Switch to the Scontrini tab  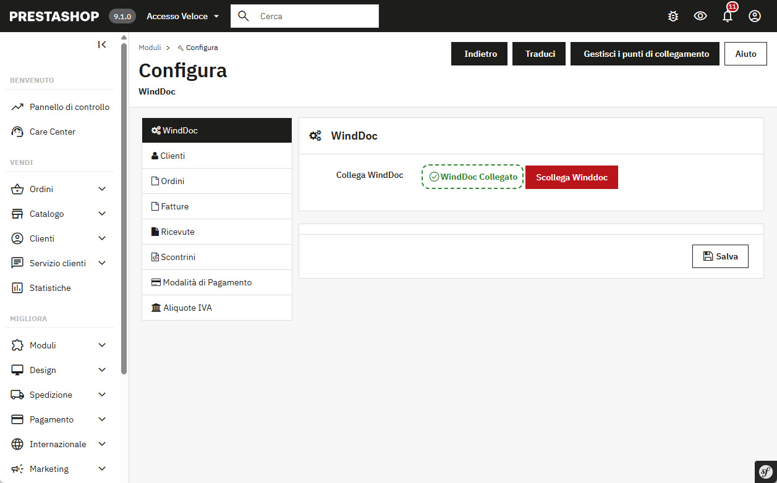(217, 257)
